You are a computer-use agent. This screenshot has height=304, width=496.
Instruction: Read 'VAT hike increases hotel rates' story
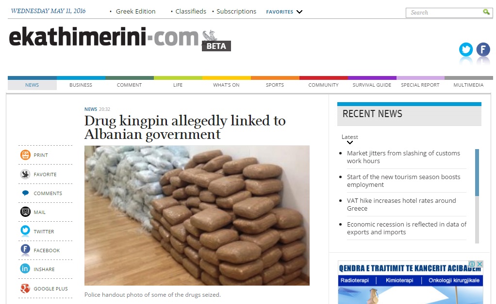(x=401, y=204)
